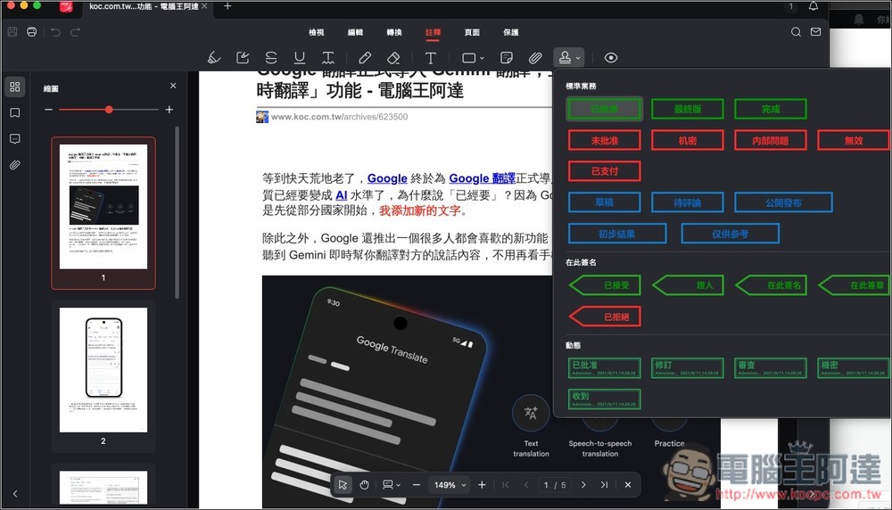Select the squiggly underline tool
This screenshot has width=892, height=510.
(x=328, y=57)
